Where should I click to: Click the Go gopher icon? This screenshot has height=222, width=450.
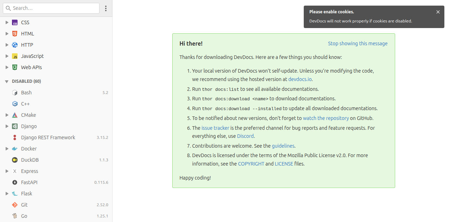[x=15, y=216]
